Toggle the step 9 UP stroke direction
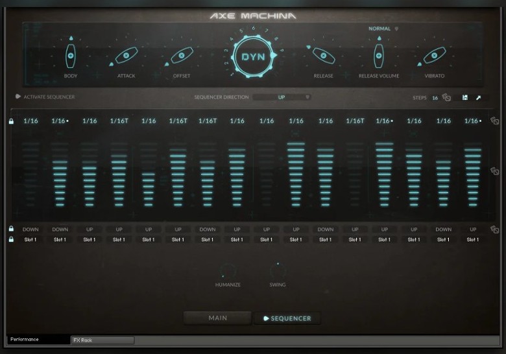506x354 pixels. click(x=267, y=230)
